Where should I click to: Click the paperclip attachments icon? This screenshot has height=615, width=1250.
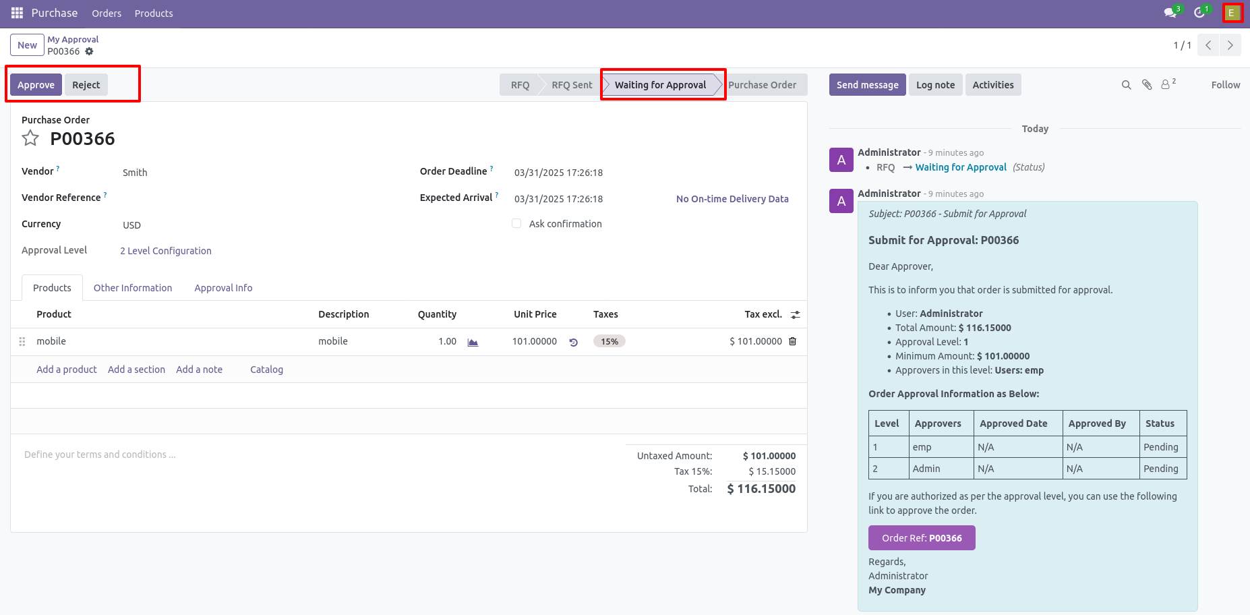[x=1146, y=85]
